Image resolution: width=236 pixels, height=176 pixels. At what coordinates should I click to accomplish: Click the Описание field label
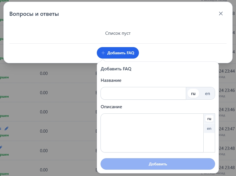coord(111,107)
